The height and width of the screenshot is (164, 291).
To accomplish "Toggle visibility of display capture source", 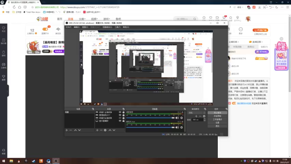I will pyautogui.click(x=120, y=121).
